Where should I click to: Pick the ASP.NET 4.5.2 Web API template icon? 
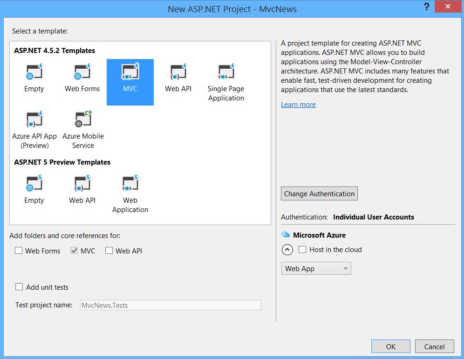click(x=178, y=72)
